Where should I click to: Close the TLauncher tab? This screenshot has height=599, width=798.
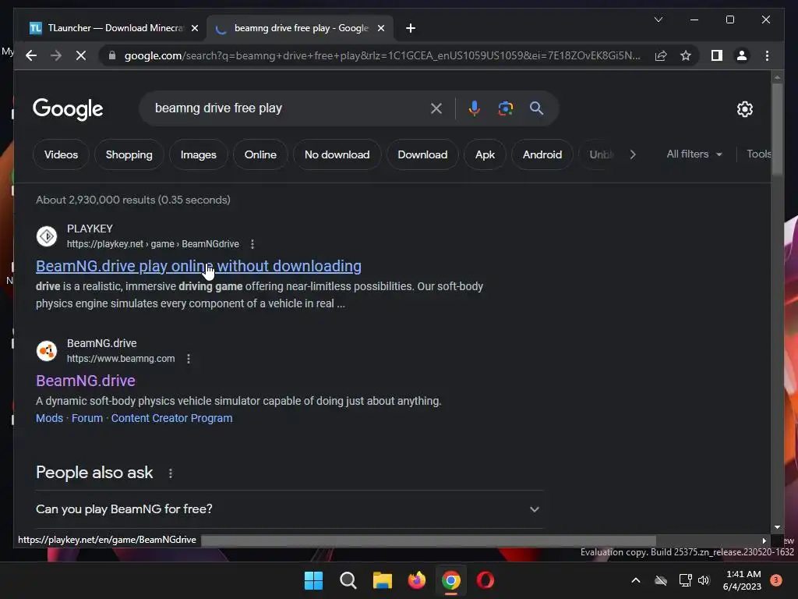[194, 29]
